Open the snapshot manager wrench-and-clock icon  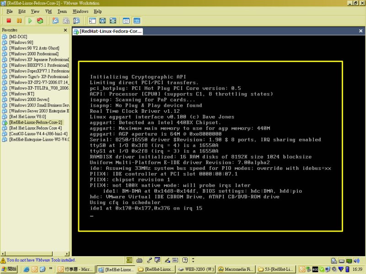click(x=76, y=21)
